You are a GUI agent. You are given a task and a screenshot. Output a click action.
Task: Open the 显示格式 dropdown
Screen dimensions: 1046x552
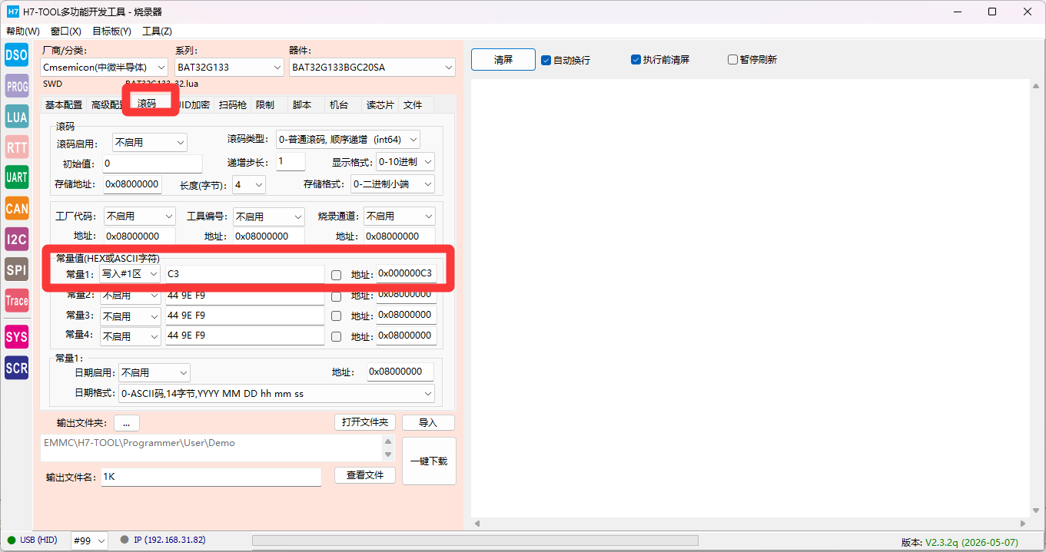pos(405,163)
